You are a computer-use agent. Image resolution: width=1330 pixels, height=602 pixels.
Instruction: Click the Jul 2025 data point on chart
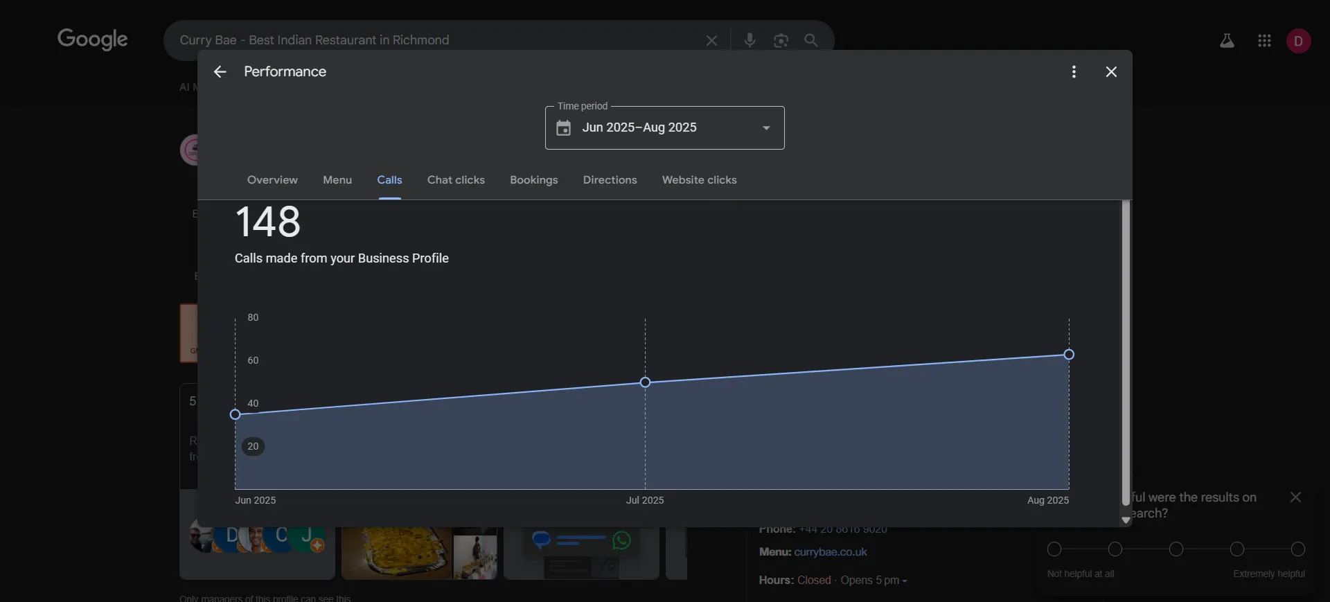click(x=645, y=382)
